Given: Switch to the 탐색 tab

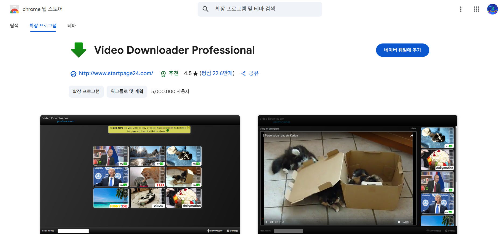Looking at the screenshot, I should coord(14,25).
